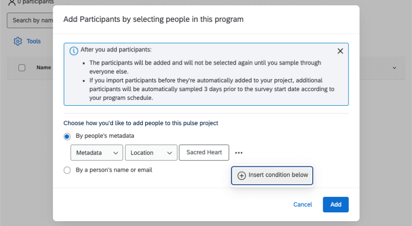Image resolution: width=412 pixels, height=226 pixels.
Task: Click the plus icon for inserting a condition
Action: coord(242,176)
